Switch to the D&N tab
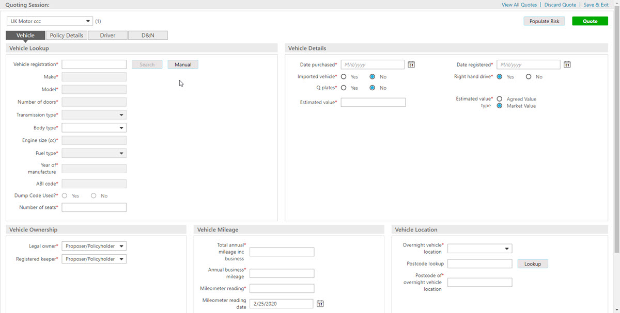 [x=148, y=36]
